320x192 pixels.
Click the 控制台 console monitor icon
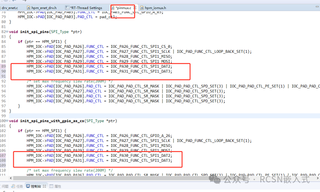(28, 186)
